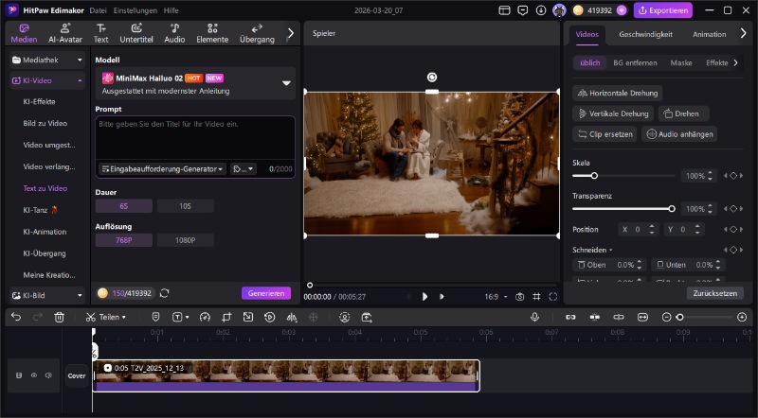Click the Transparenz slider handle
The width and height of the screenshot is (758, 418).
pyautogui.click(x=672, y=208)
